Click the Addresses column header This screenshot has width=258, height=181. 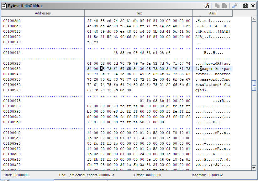pyautogui.click(x=43, y=13)
